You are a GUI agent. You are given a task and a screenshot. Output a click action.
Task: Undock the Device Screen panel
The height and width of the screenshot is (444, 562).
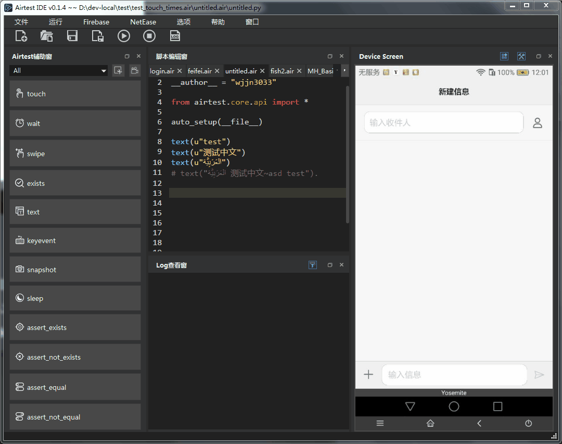(x=539, y=56)
